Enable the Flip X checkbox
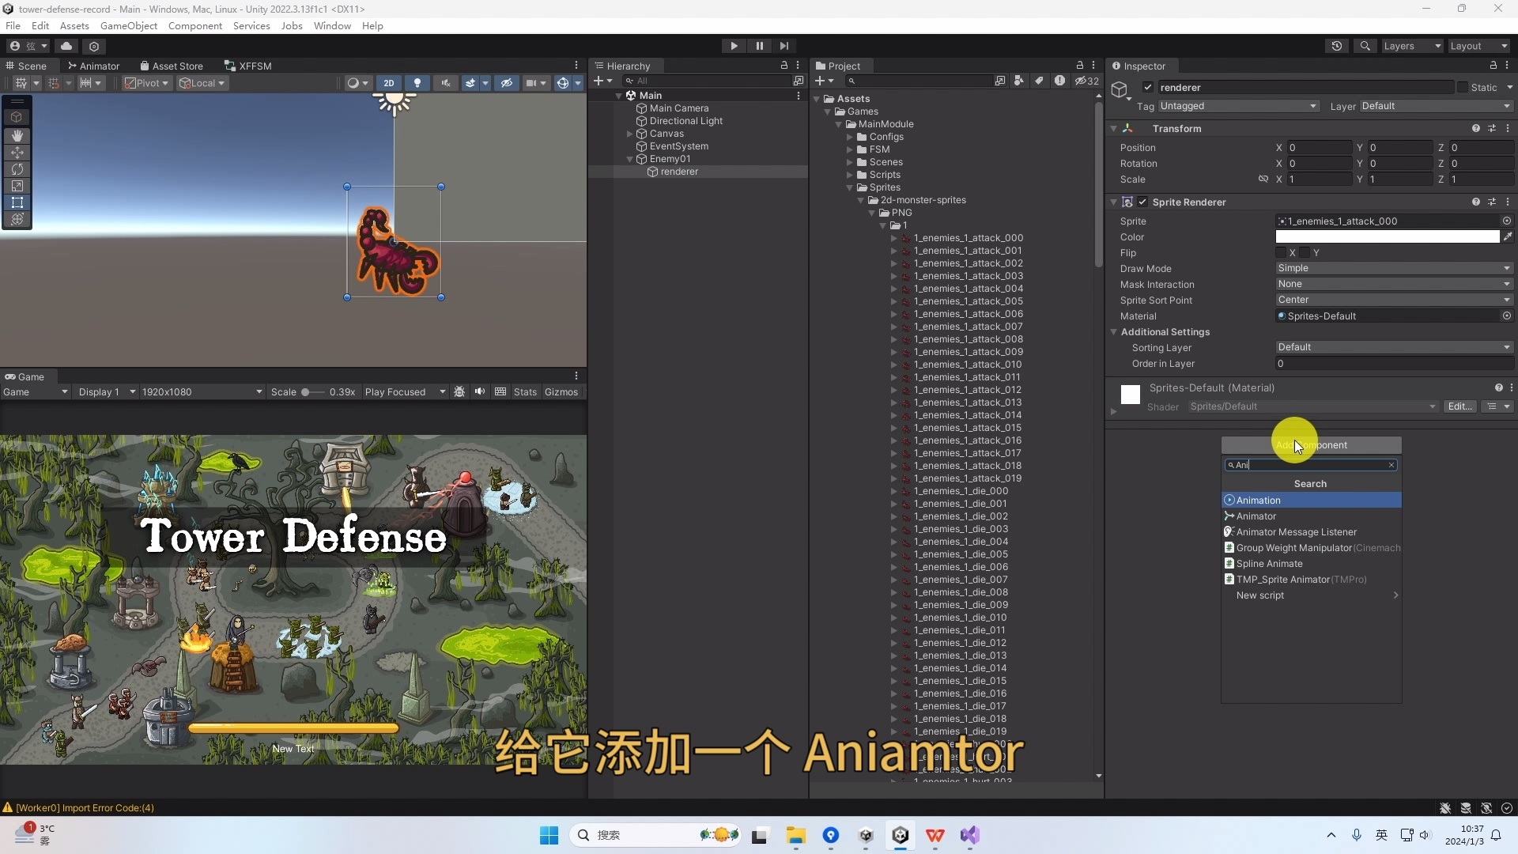Screen dimensions: 1518x854 [x=1282, y=252]
